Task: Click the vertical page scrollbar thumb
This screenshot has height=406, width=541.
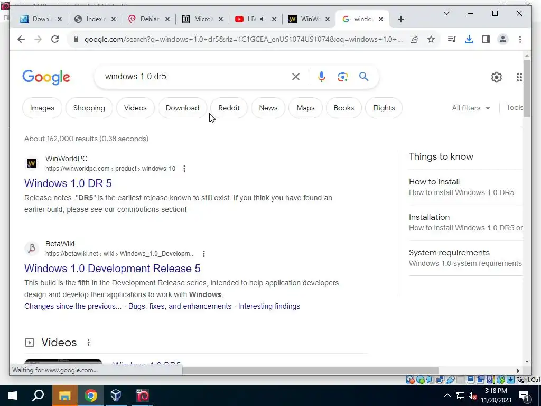Action: click(527, 89)
